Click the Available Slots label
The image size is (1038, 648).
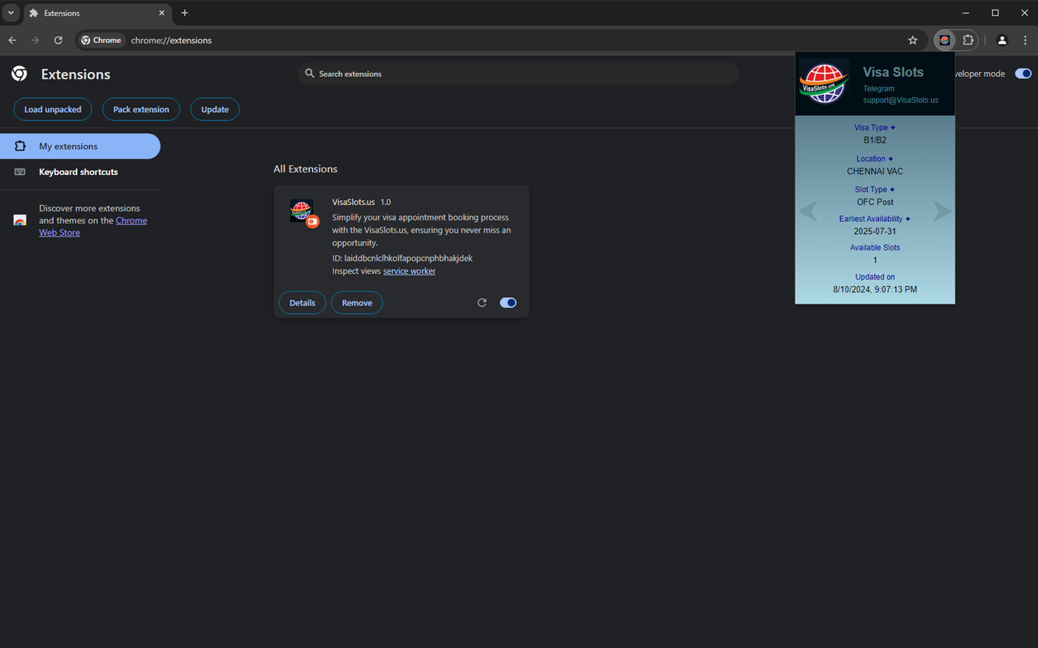pos(875,248)
